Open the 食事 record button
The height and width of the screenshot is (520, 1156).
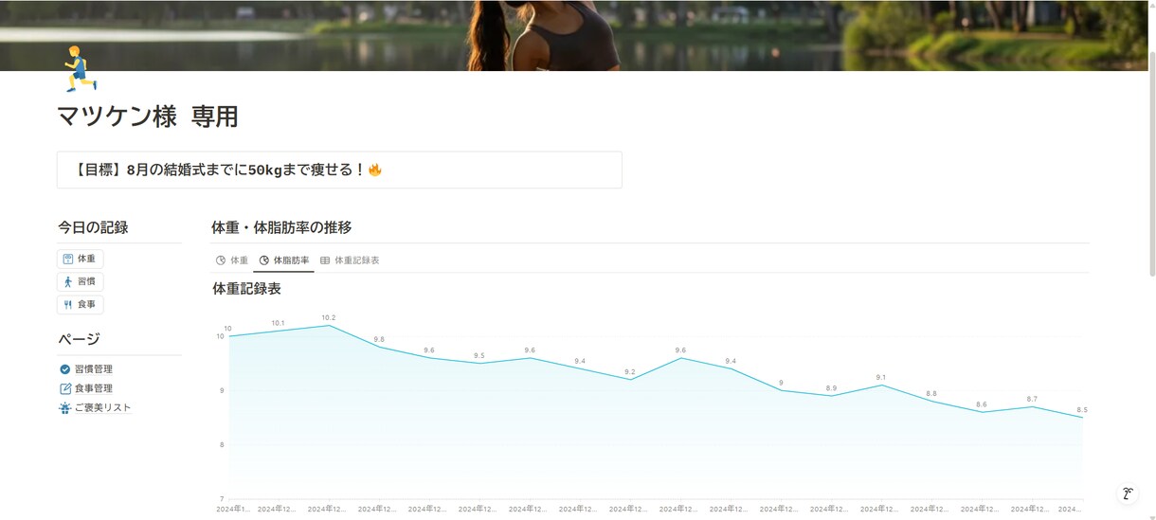coord(81,304)
